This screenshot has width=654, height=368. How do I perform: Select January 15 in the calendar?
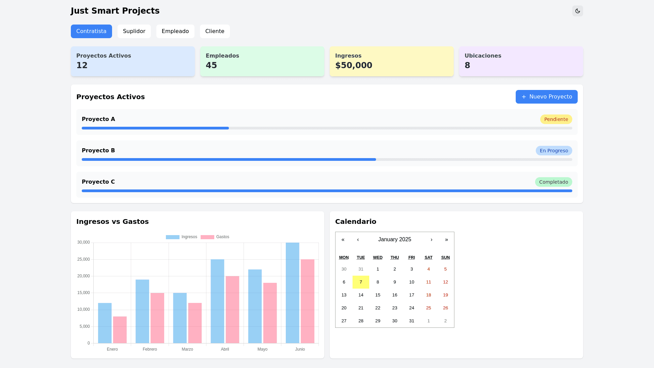pos(377,295)
